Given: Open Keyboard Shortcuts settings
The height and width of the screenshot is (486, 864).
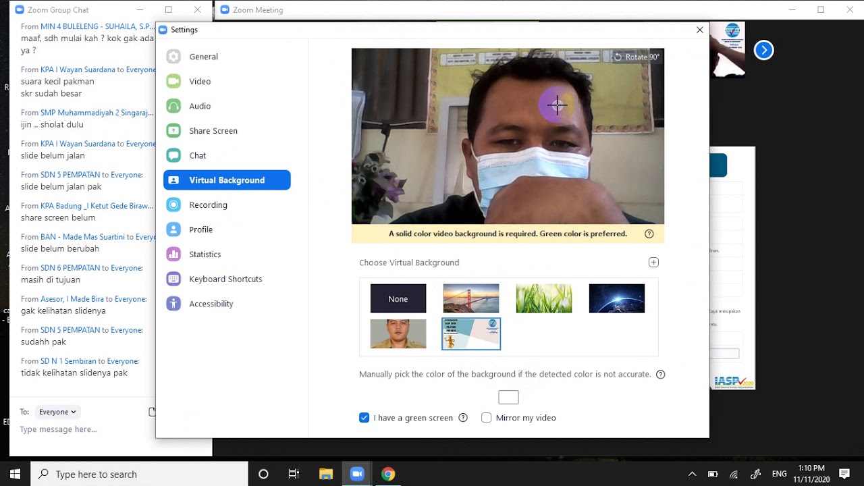Looking at the screenshot, I should 227,279.
